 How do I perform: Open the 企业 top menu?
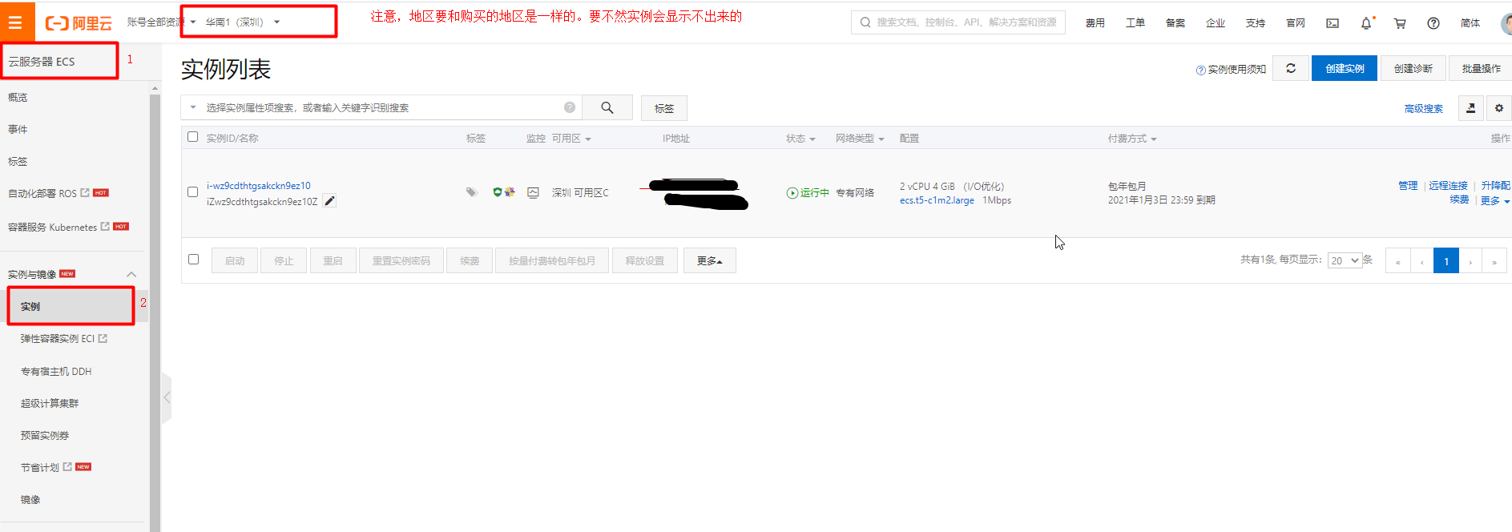coord(1216,23)
